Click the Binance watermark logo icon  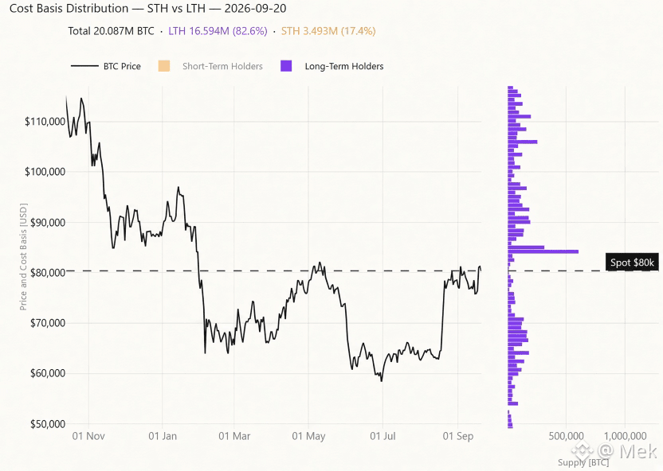(583, 451)
